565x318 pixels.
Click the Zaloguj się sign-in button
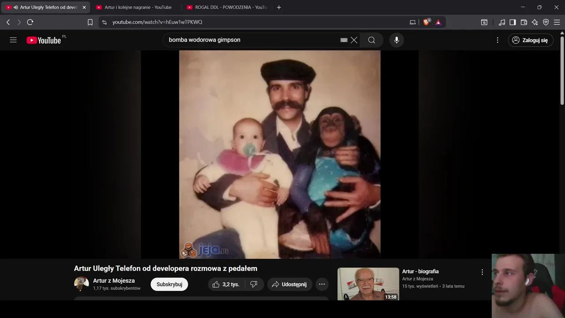(530, 40)
